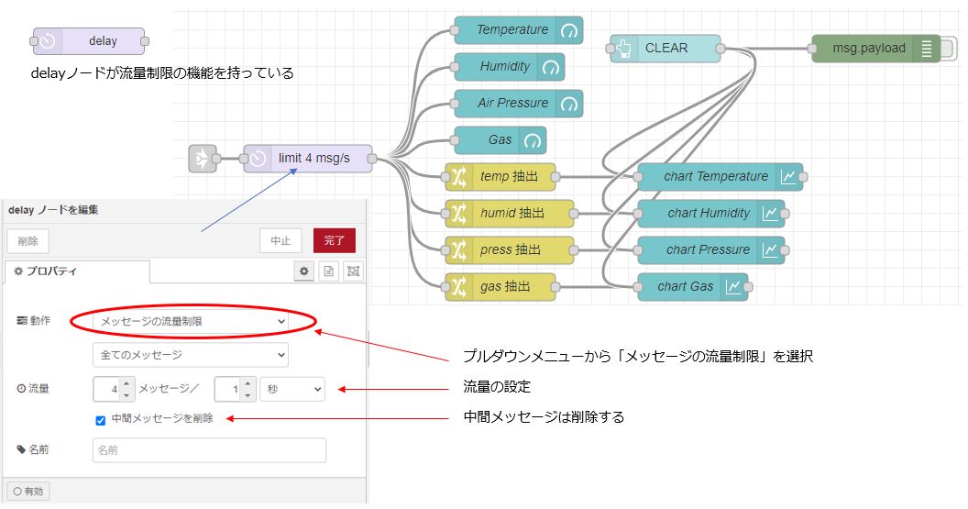Image resolution: width=968 pixels, height=509 pixels.
Task: Click the temp 抽出 change node icon
Action: pos(457,177)
